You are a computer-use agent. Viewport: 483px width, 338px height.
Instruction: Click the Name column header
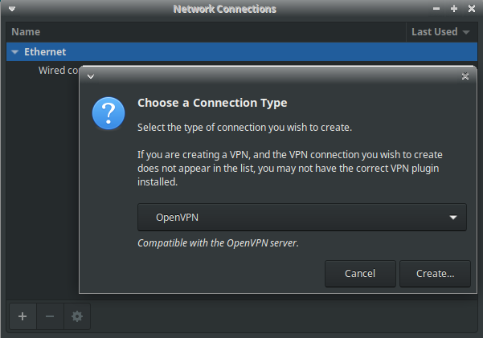26,32
